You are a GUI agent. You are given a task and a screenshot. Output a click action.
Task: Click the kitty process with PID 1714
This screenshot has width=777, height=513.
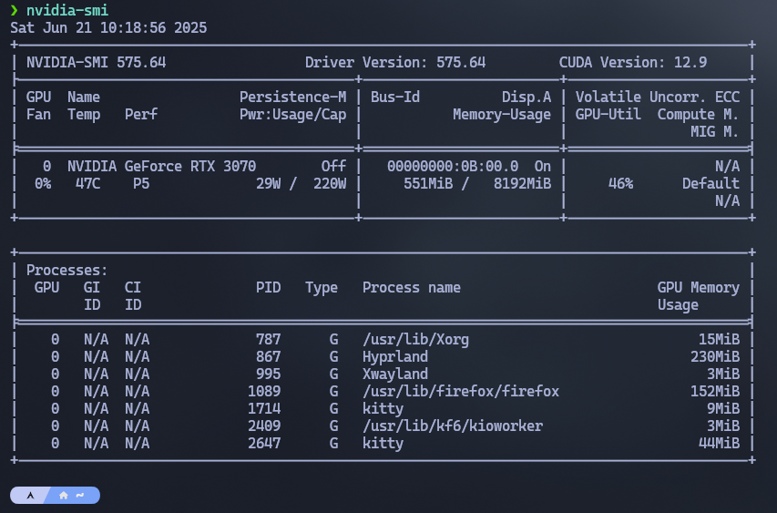click(x=383, y=409)
